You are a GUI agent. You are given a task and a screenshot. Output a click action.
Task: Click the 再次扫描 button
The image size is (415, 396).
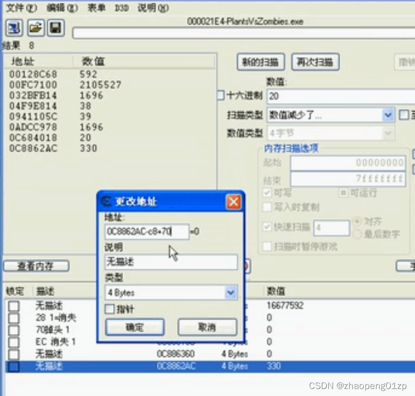tap(315, 62)
